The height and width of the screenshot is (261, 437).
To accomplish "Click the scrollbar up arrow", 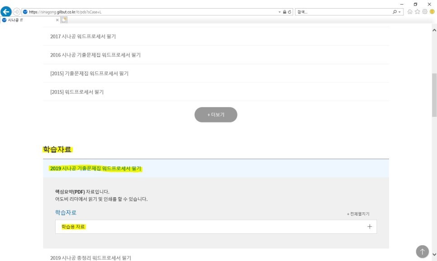I will [x=434, y=30].
